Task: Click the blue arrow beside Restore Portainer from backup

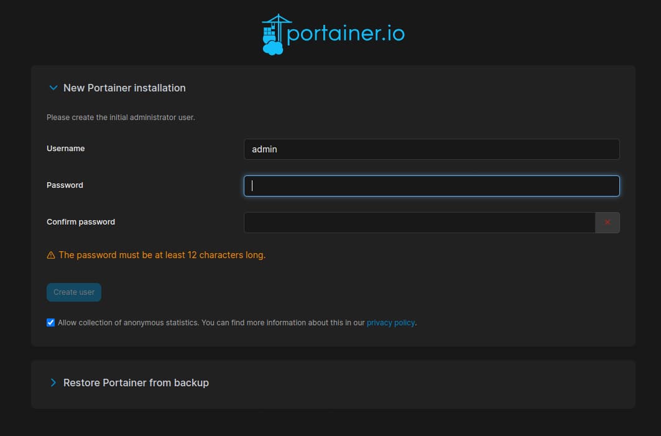Action: coord(53,383)
